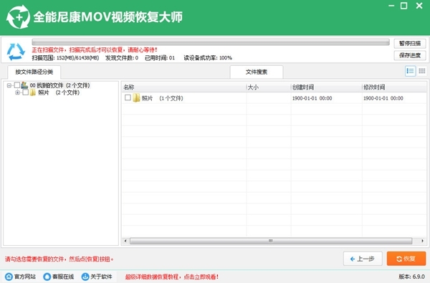Screen dimensions: 430x283
Task: Click the 照片 folder icon in tree
Action: pyautogui.click(x=33, y=92)
